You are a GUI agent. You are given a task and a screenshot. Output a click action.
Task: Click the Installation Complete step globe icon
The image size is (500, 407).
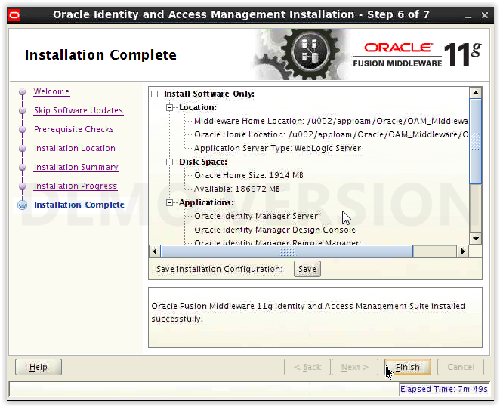(22, 205)
